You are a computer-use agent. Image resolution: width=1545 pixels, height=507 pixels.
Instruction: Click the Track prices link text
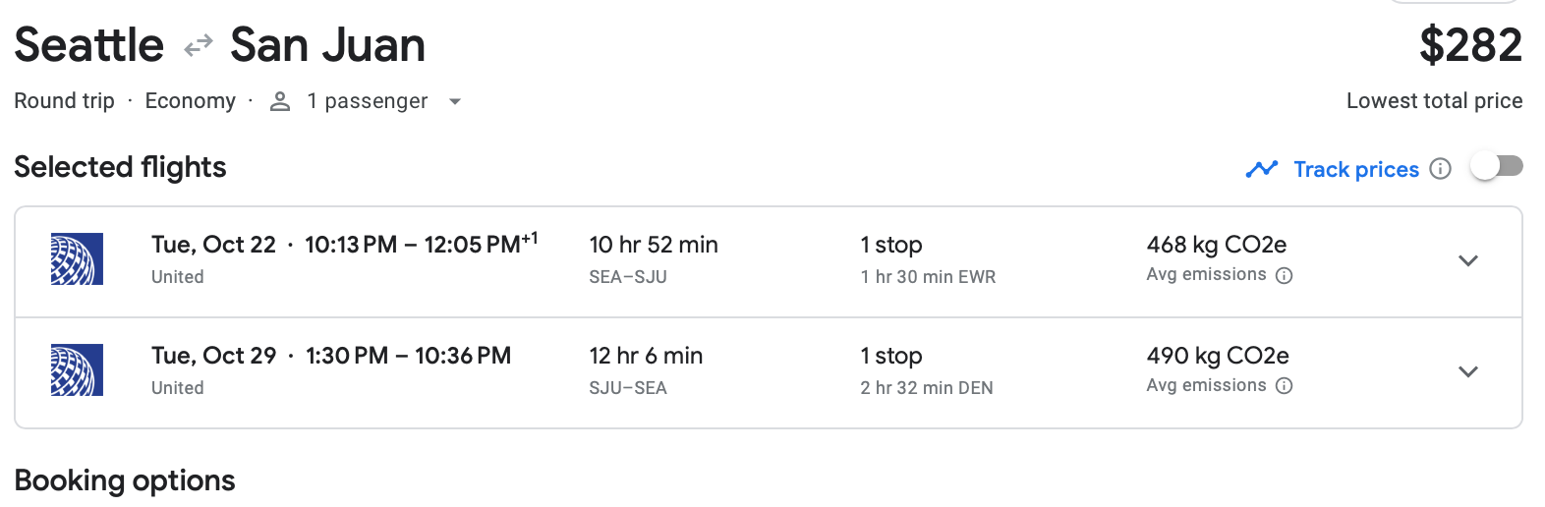pyautogui.click(x=1355, y=169)
